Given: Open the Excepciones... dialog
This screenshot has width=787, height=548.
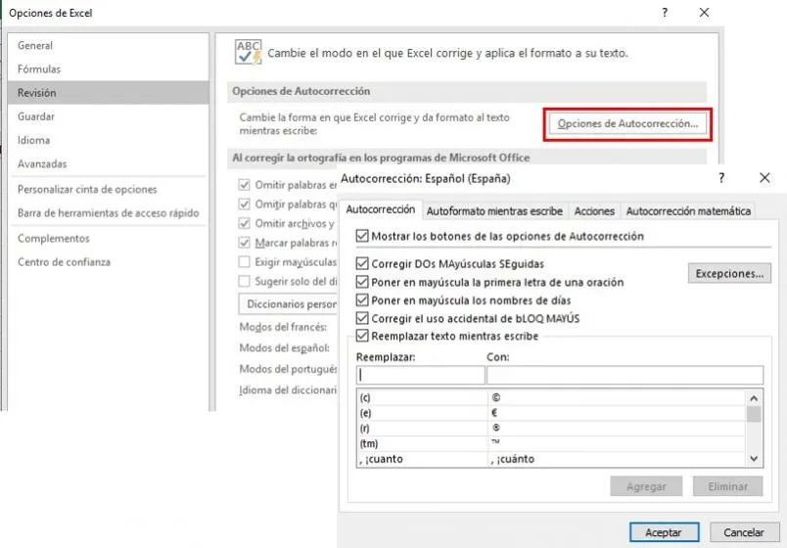Looking at the screenshot, I should pos(729,273).
